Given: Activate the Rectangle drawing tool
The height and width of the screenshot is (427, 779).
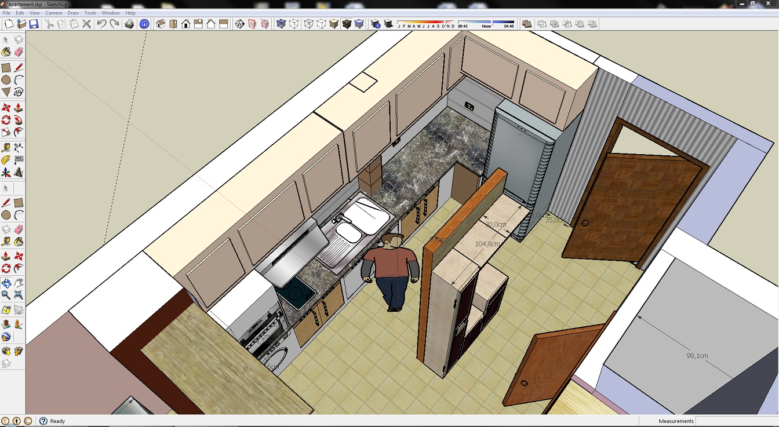Looking at the screenshot, I should pyautogui.click(x=6, y=68).
